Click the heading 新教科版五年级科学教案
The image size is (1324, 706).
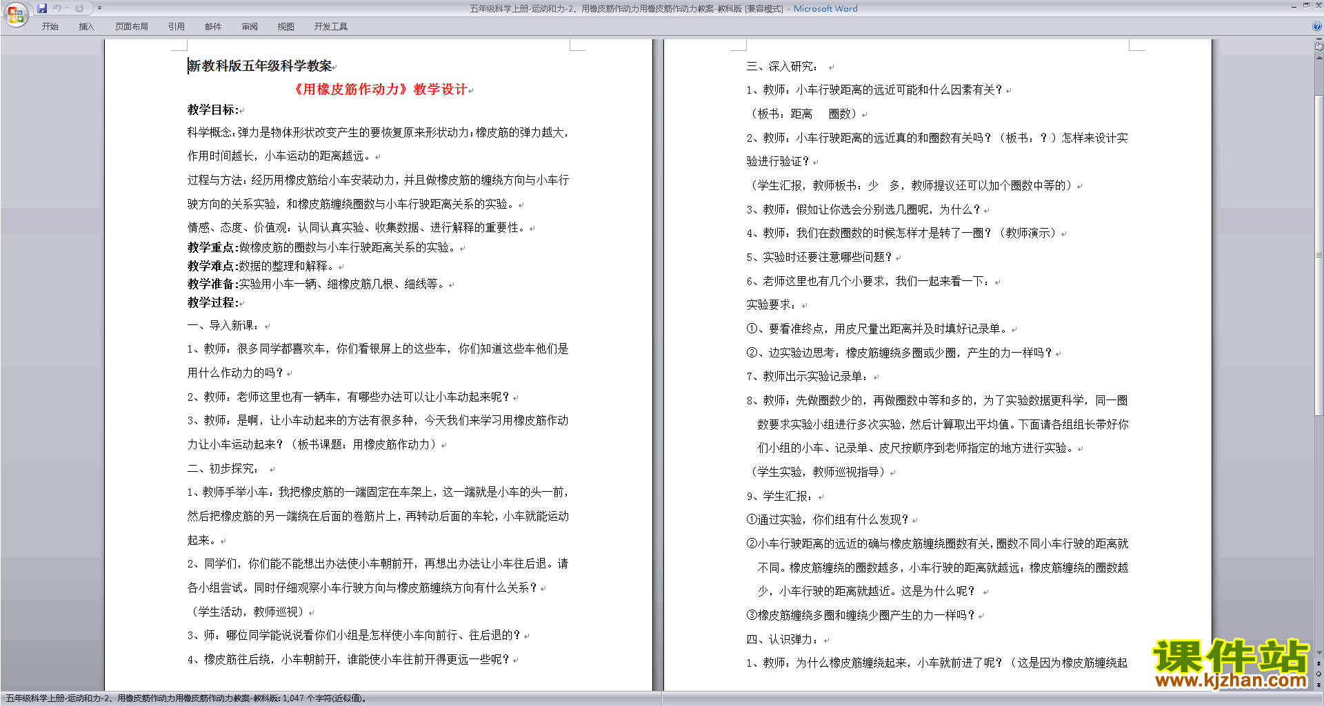click(x=260, y=66)
